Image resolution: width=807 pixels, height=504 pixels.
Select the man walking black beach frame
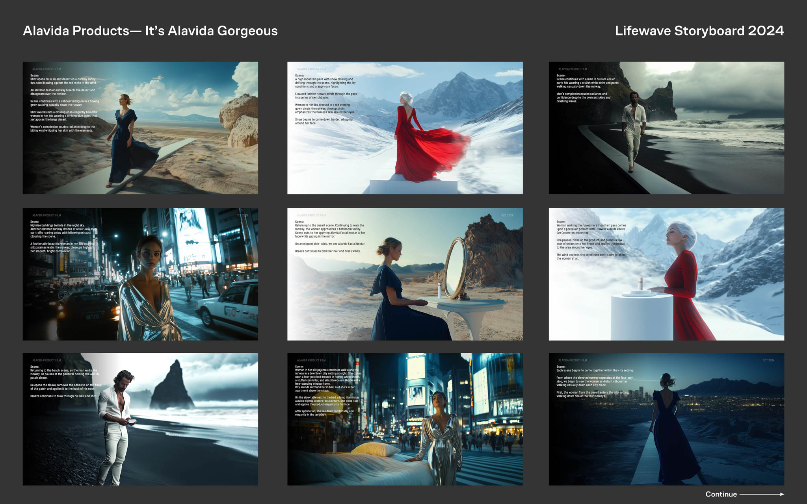pyautogui.click(x=666, y=128)
